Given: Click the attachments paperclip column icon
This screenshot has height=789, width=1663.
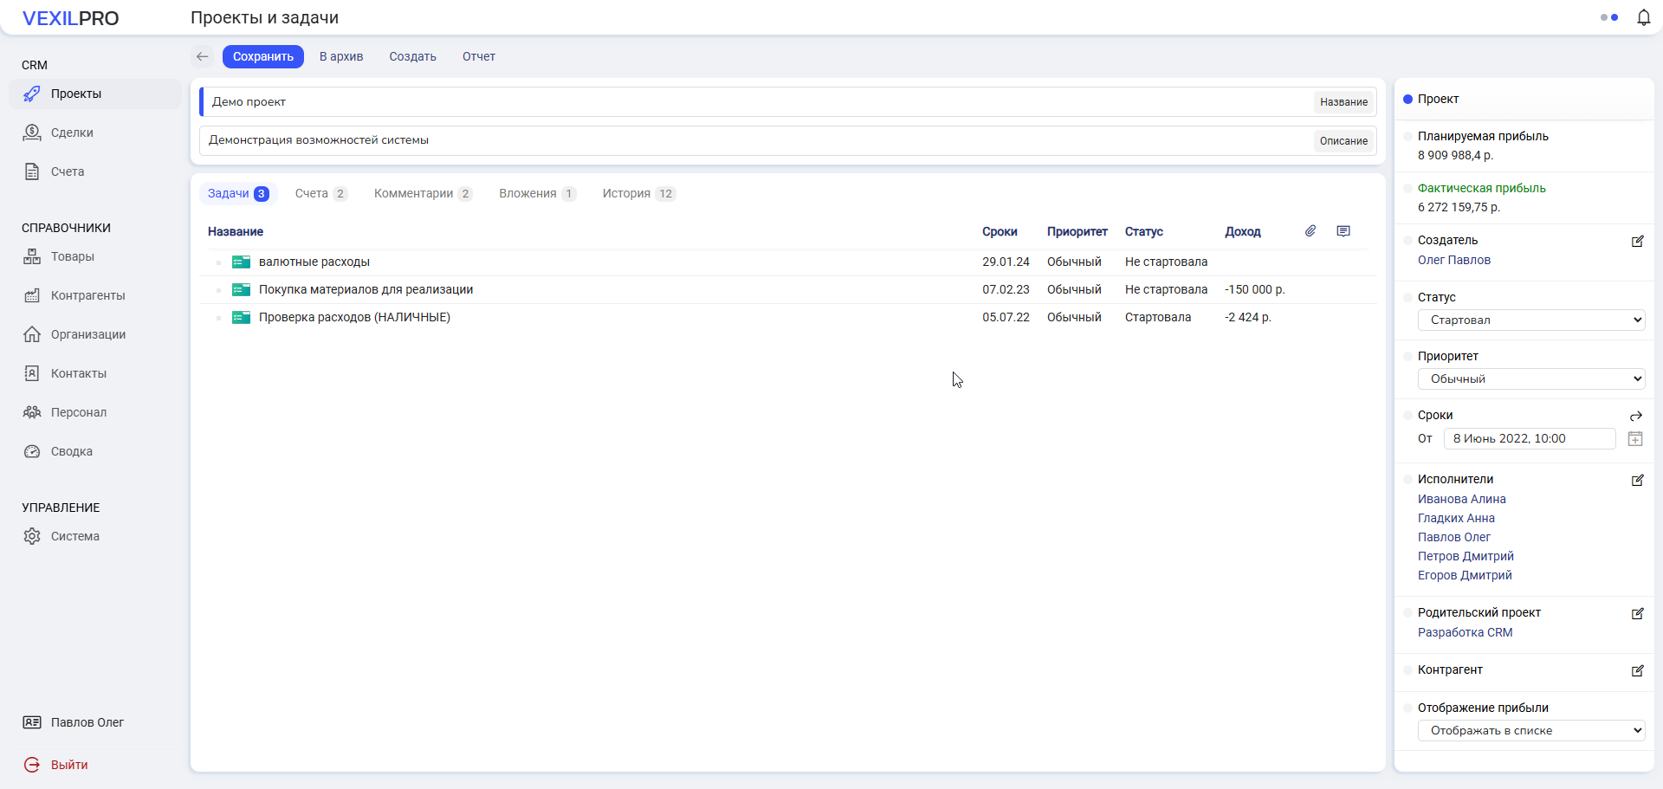Looking at the screenshot, I should tap(1310, 231).
